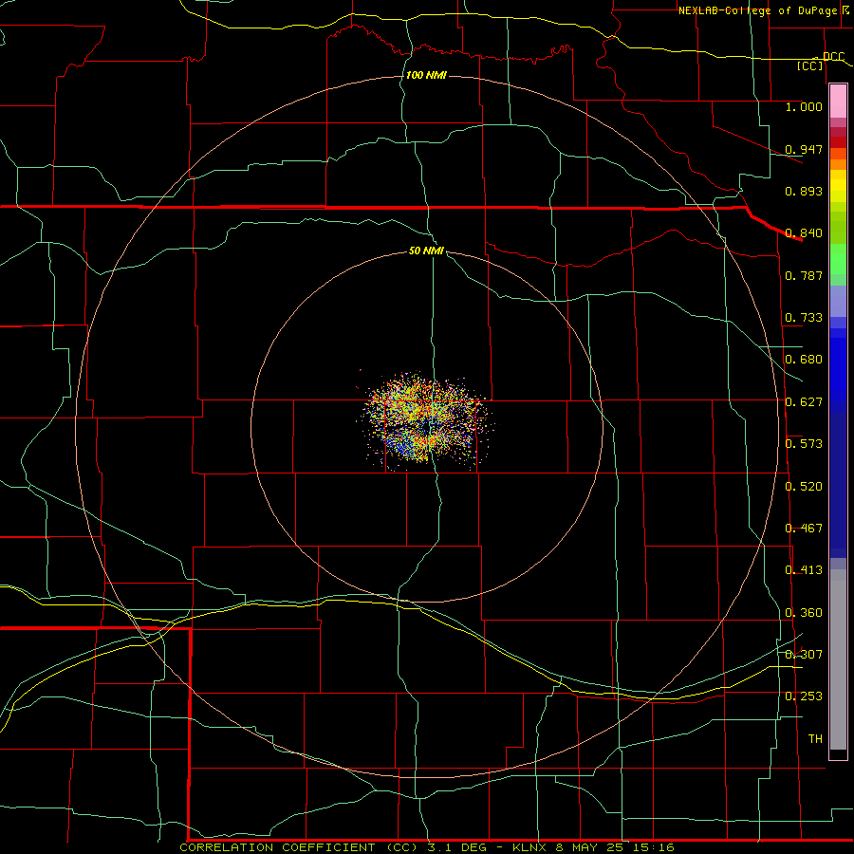Viewport: 854px width, 854px height.
Task: Click the 0.467 legend value
Action: pos(804,529)
